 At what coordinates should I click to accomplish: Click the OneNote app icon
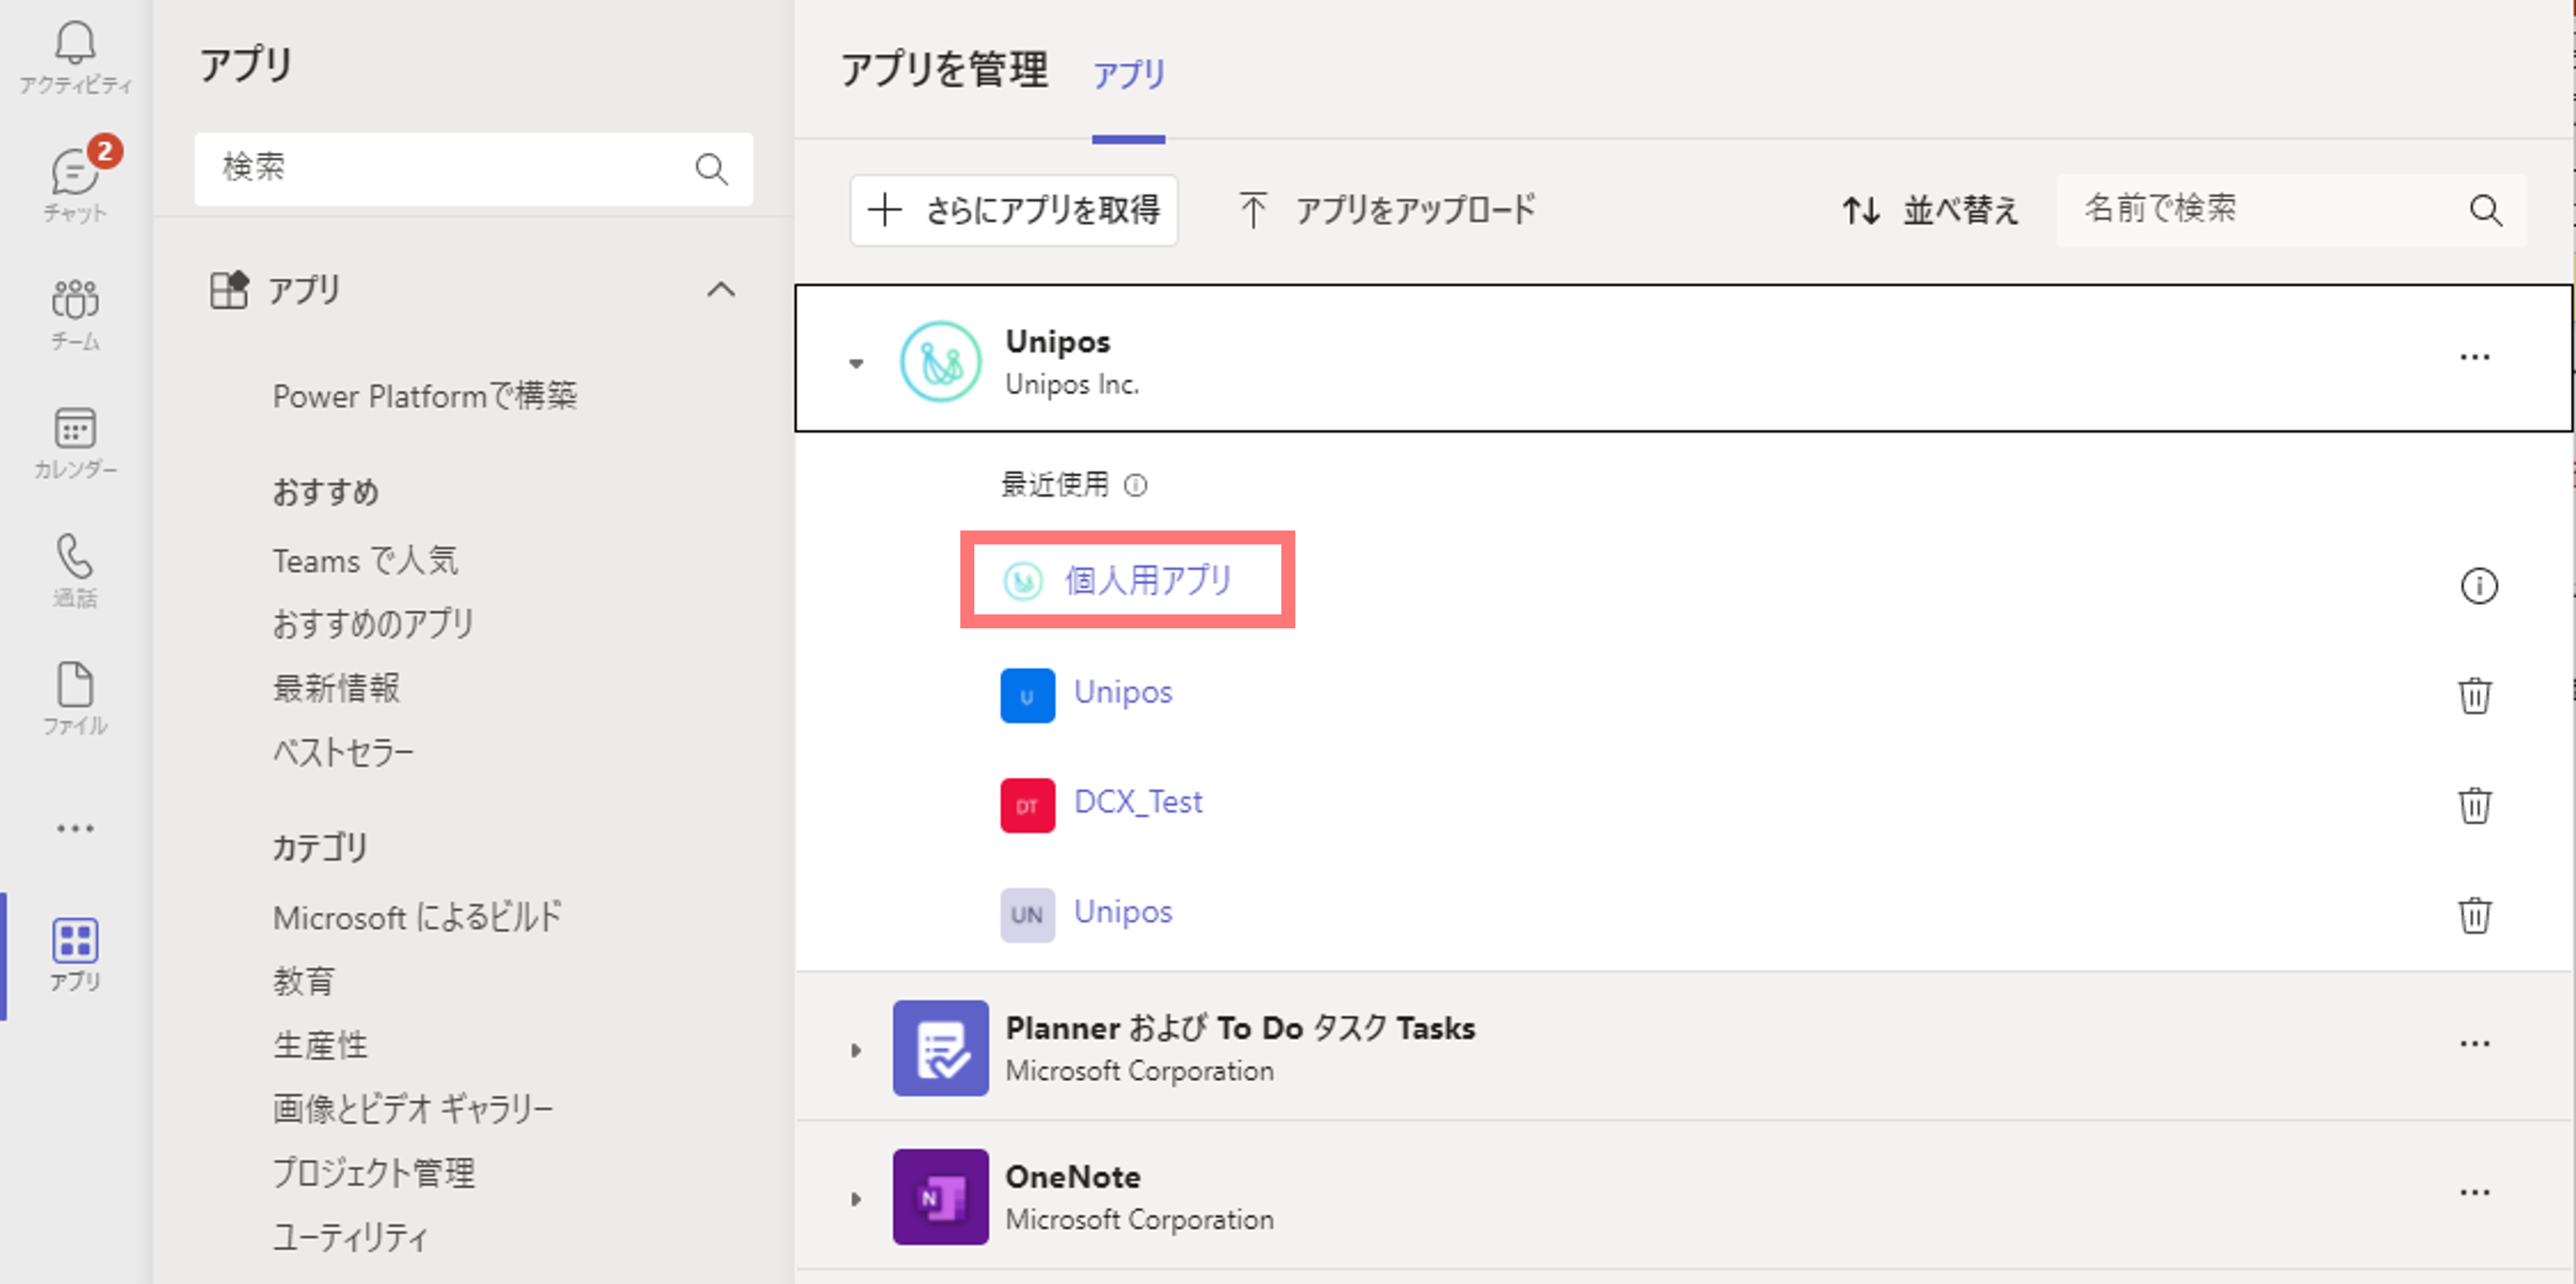pos(940,1197)
